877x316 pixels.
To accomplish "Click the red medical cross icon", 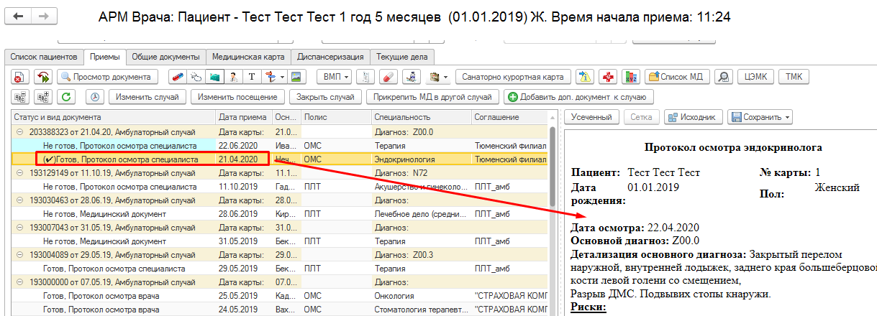I will 609,76.
